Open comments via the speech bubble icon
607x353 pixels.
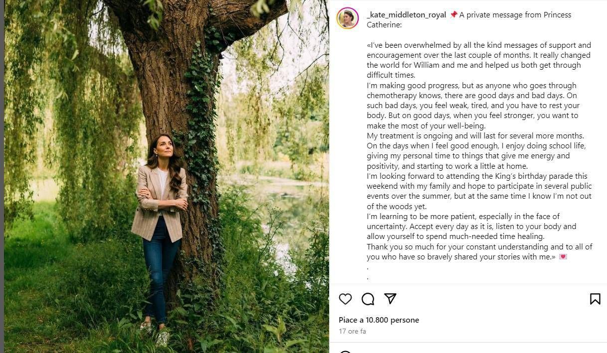pos(368,299)
